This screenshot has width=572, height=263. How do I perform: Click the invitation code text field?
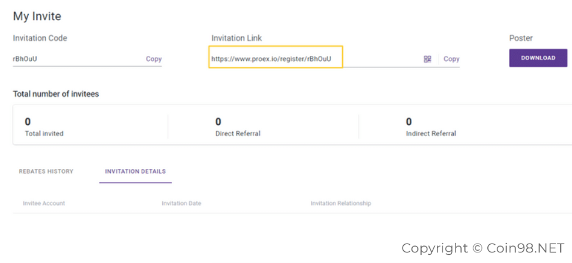pos(76,59)
